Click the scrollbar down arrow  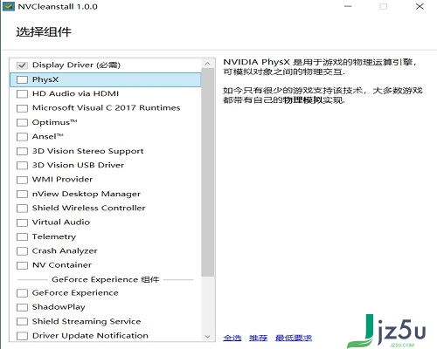[207, 336]
